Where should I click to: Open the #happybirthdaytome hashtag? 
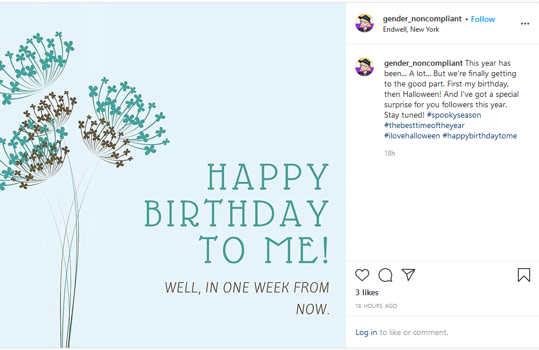(x=480, y=136)
